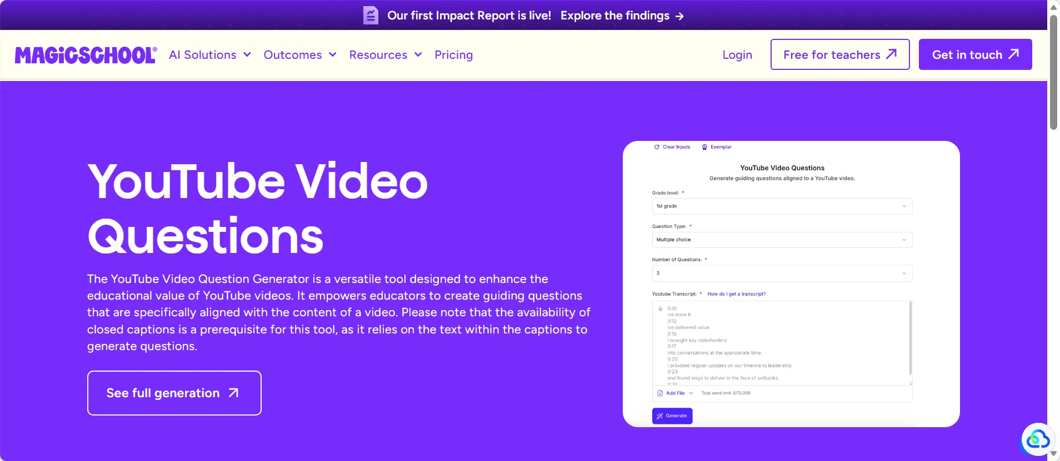Expand the Resources navigation menu
The width and height of the screenshot is (1060, 461).
pos(386,55)
